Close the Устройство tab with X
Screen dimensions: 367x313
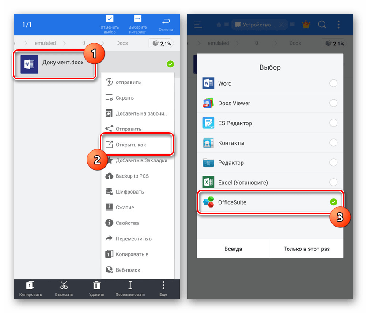281,25
